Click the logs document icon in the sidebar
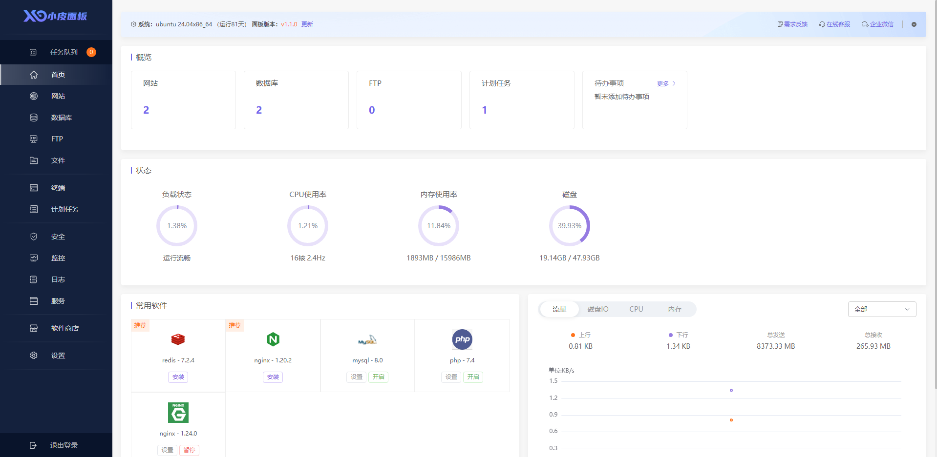The image size is (937, 457). coord(34,279)
